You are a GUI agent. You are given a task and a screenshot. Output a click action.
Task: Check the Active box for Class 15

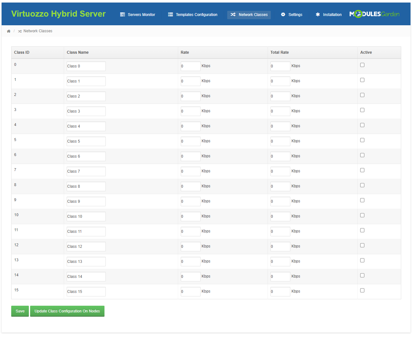coord(362,290)
